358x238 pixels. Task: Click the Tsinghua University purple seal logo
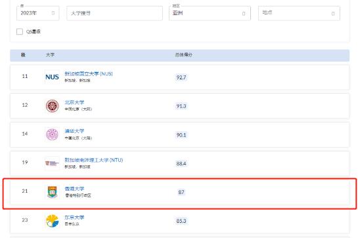[52, 134]
